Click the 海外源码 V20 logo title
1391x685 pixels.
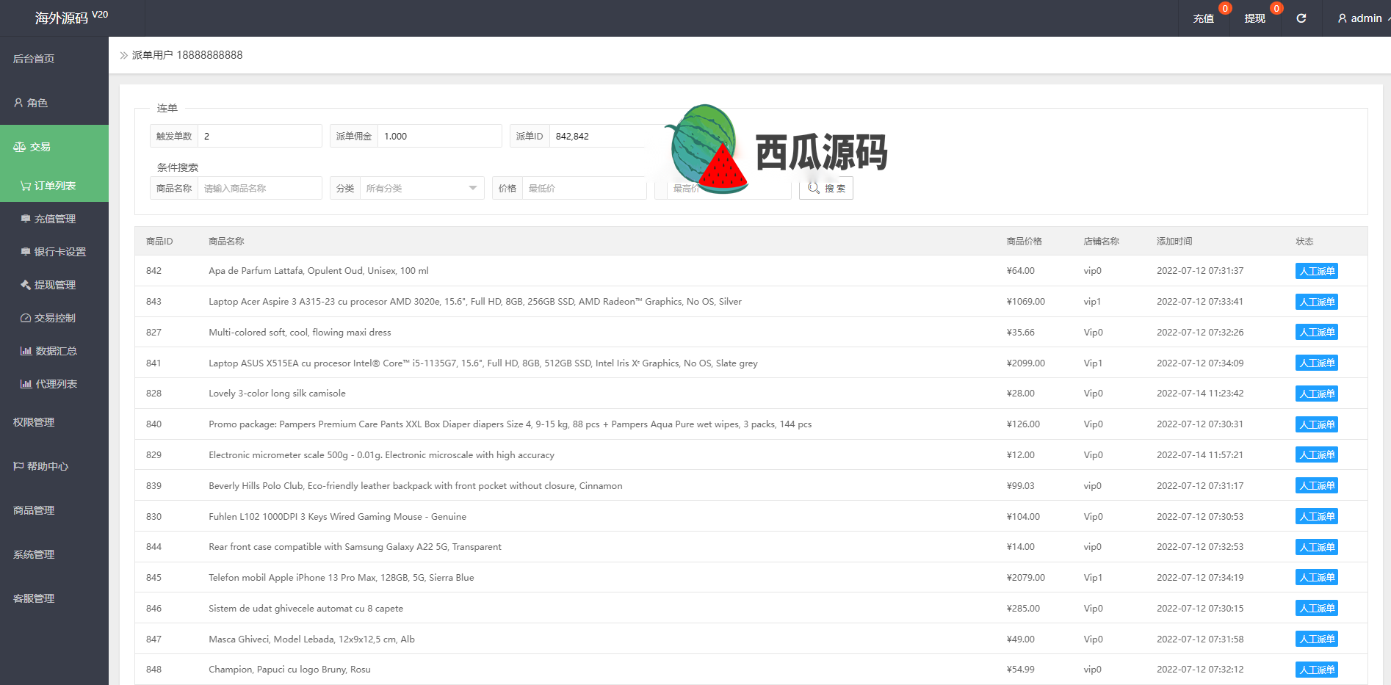[71, 18]
